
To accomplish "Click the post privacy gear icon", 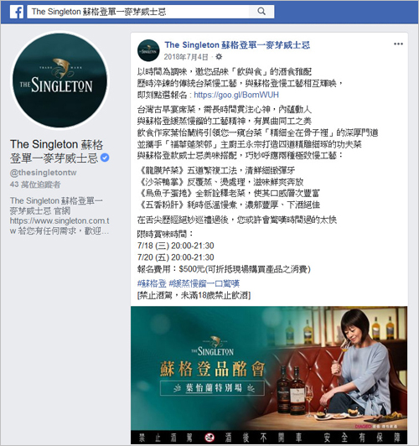I will [x=219, y=57].
